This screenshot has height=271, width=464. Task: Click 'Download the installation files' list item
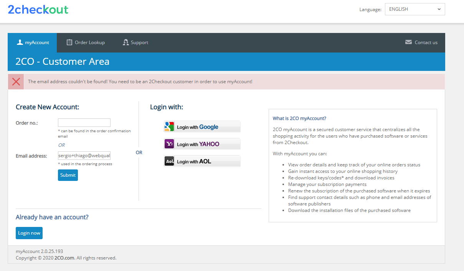click(x=349, y=210)
